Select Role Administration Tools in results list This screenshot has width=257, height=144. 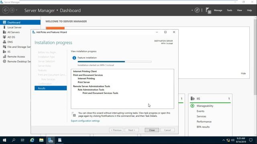point(91,90)
